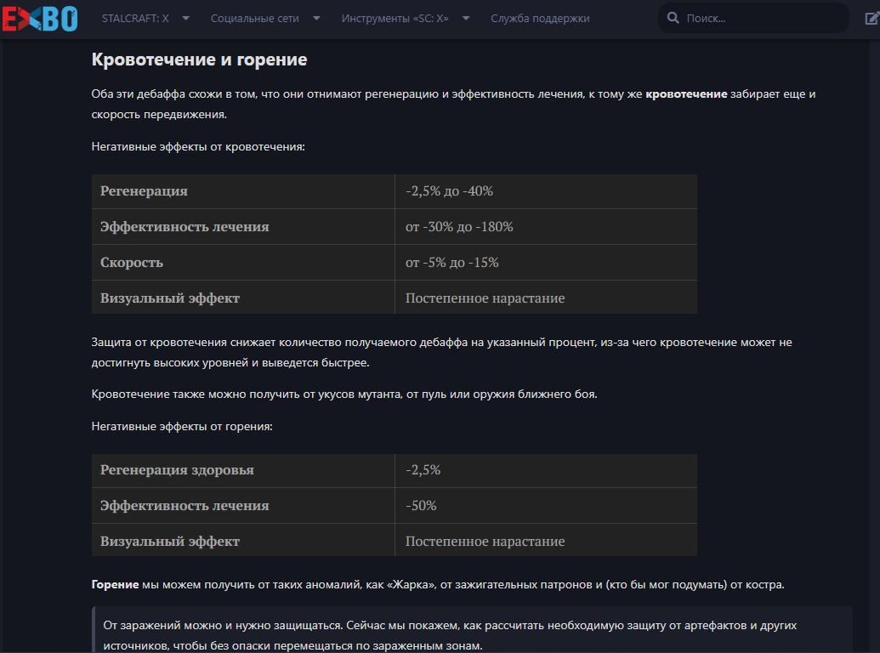Select the Скорость row label
880x653 pixels.
click(132, 263)
